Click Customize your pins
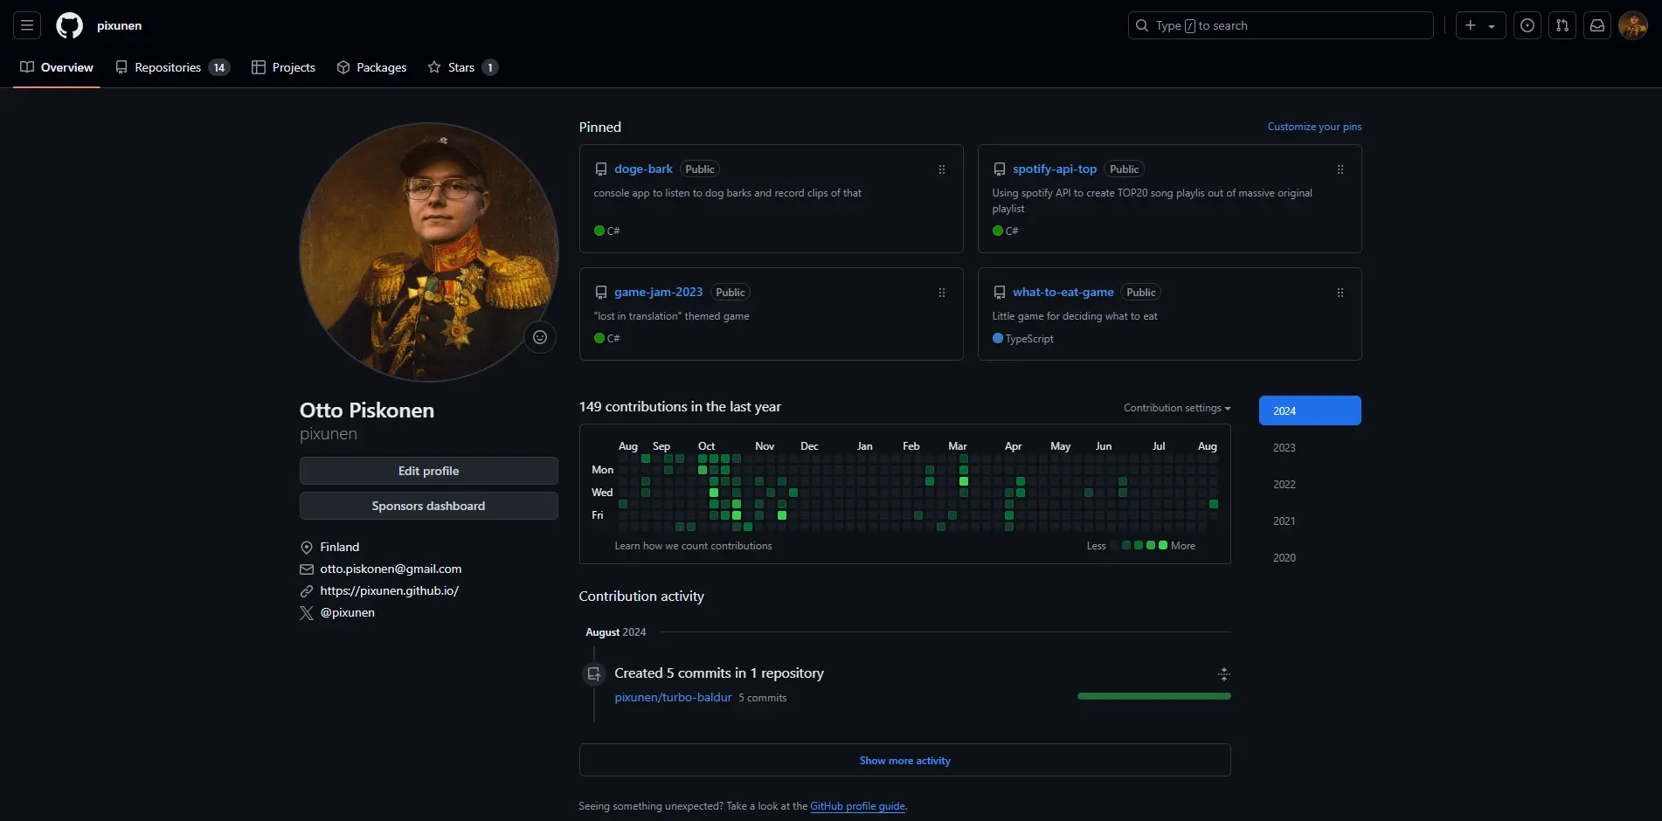 coord(1314,127)
